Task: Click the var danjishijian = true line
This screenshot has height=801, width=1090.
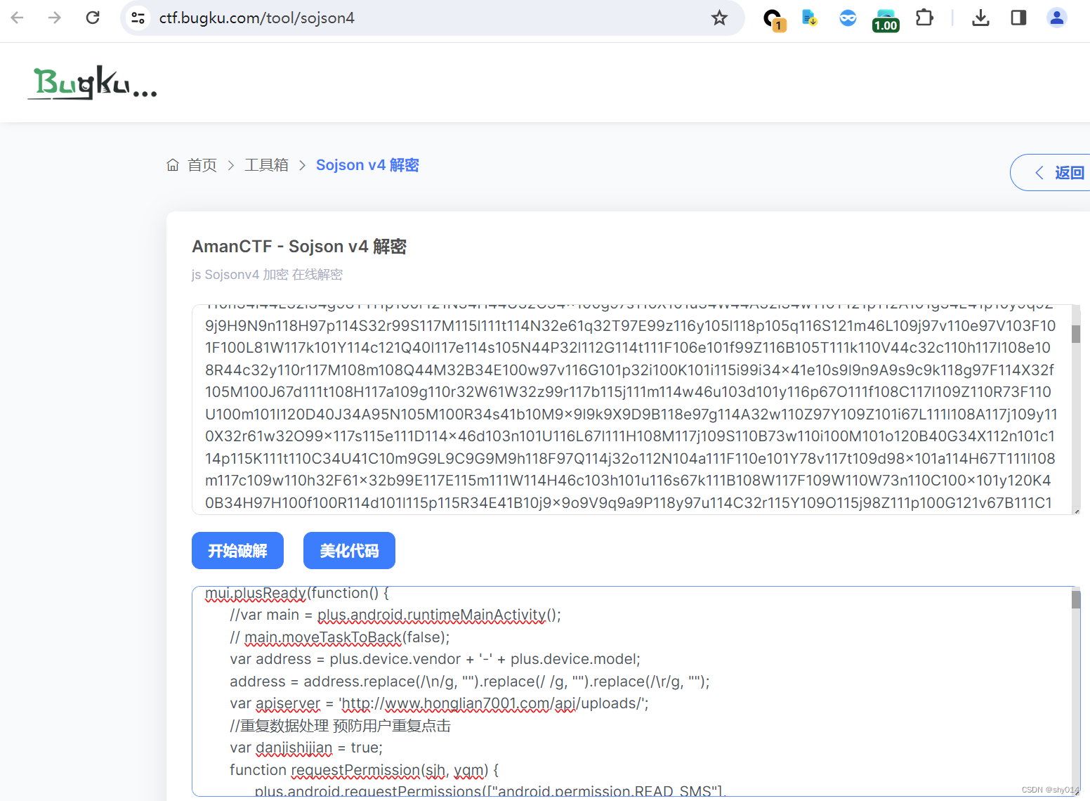Action: coord(306,748)
